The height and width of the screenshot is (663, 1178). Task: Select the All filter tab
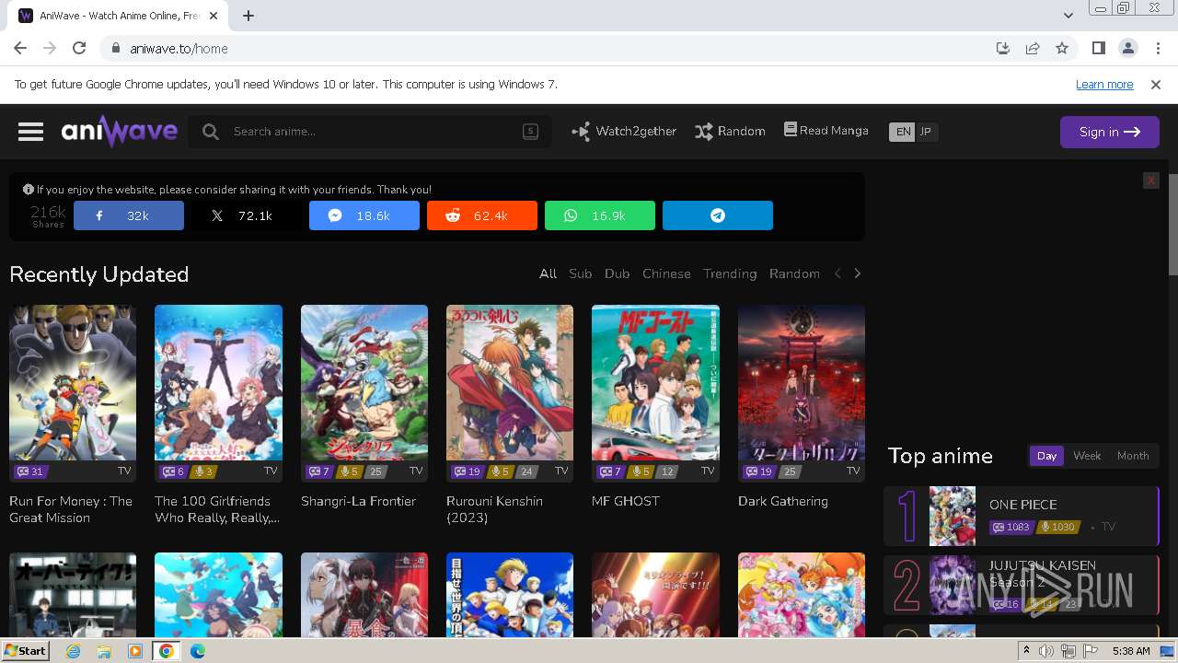point(548,273)
